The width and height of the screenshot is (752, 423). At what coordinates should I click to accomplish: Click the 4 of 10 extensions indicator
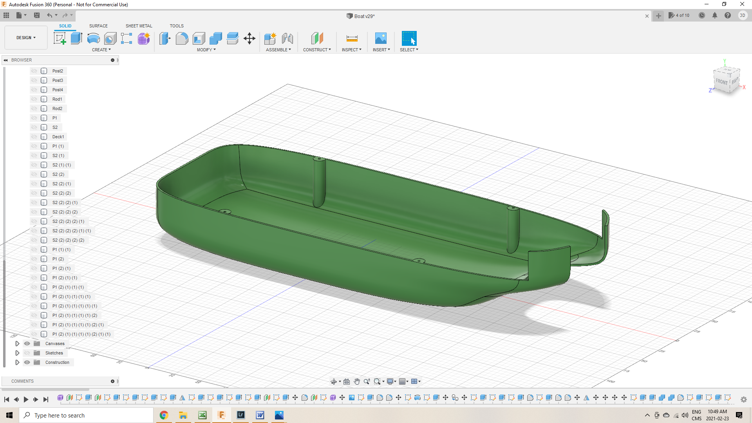click(679, 15)
